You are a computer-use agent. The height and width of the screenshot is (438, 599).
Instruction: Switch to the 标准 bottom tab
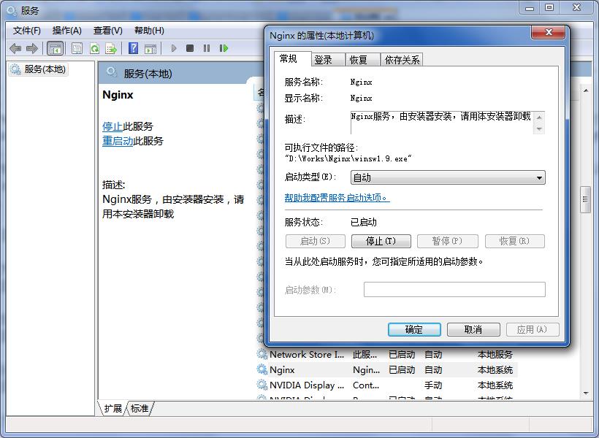point(140,409)
